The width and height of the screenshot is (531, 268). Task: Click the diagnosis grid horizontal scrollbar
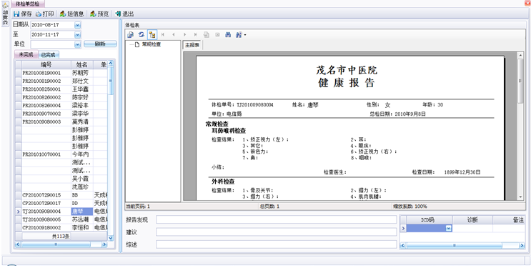pyautogui.click(x=462, y=245)
